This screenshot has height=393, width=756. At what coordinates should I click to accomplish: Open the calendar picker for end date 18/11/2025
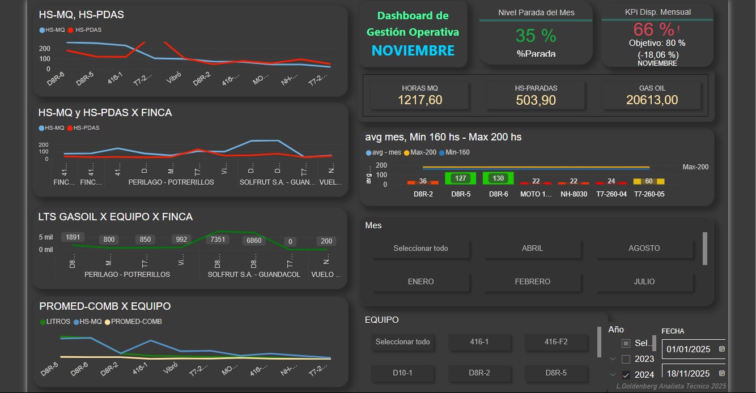point(721,374)
